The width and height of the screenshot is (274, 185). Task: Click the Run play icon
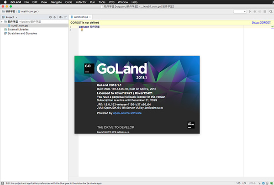point(250,11)
